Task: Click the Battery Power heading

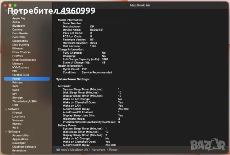Action: pos(67,125)
